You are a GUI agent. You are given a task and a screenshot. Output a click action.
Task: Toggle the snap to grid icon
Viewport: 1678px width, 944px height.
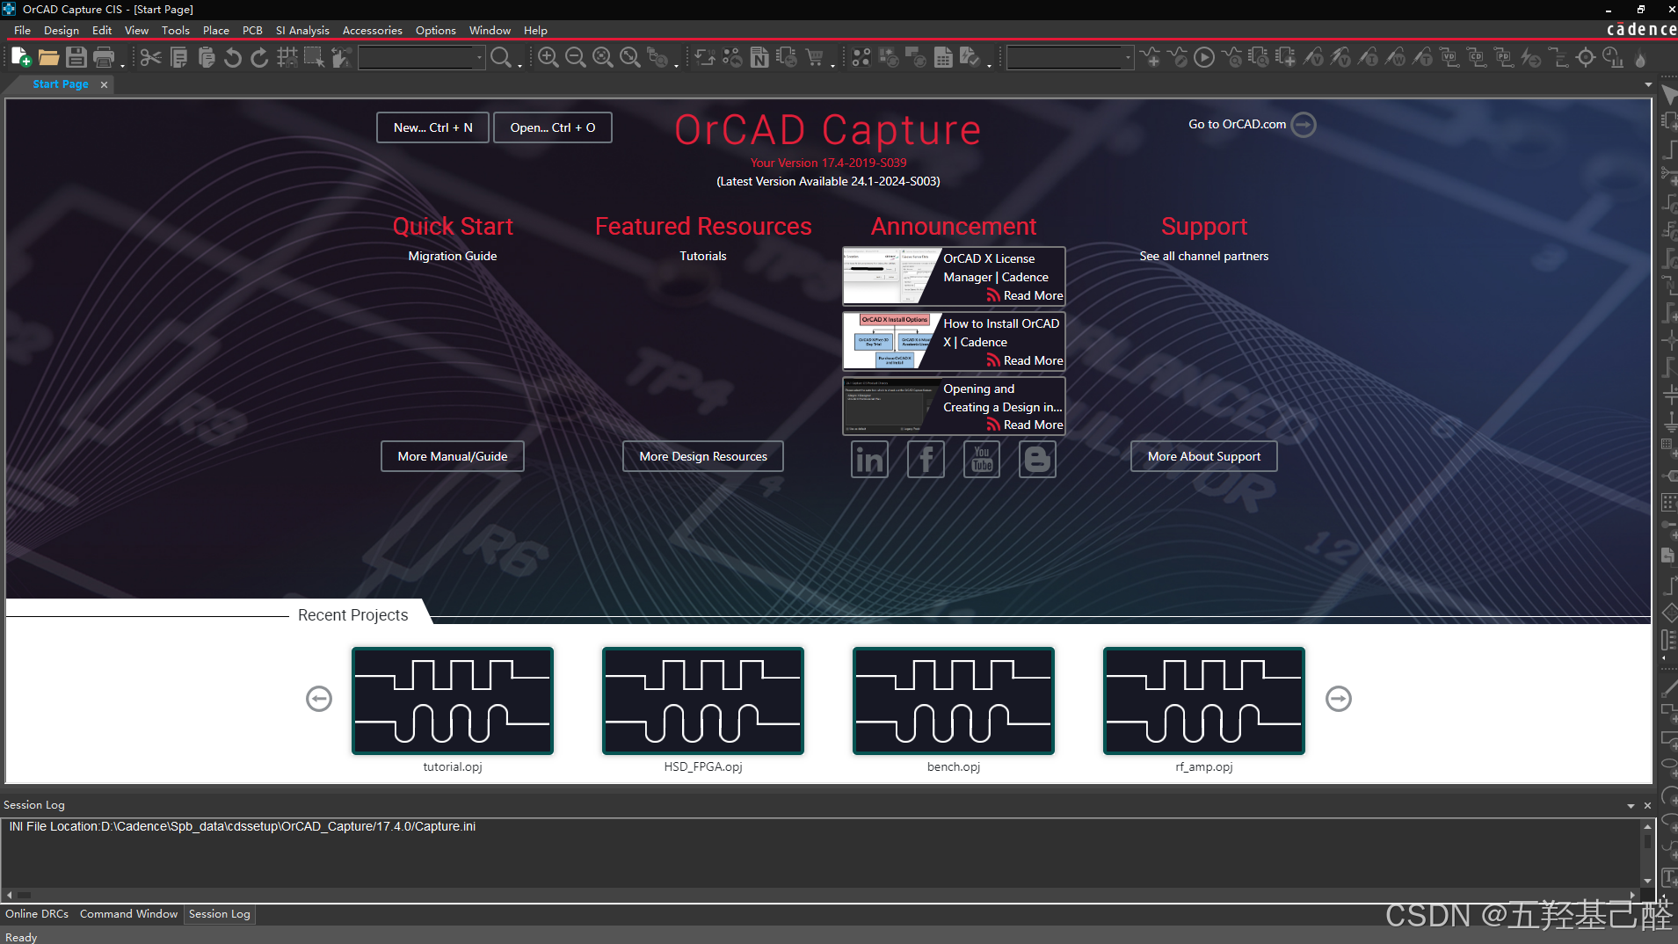pos(287,58)
